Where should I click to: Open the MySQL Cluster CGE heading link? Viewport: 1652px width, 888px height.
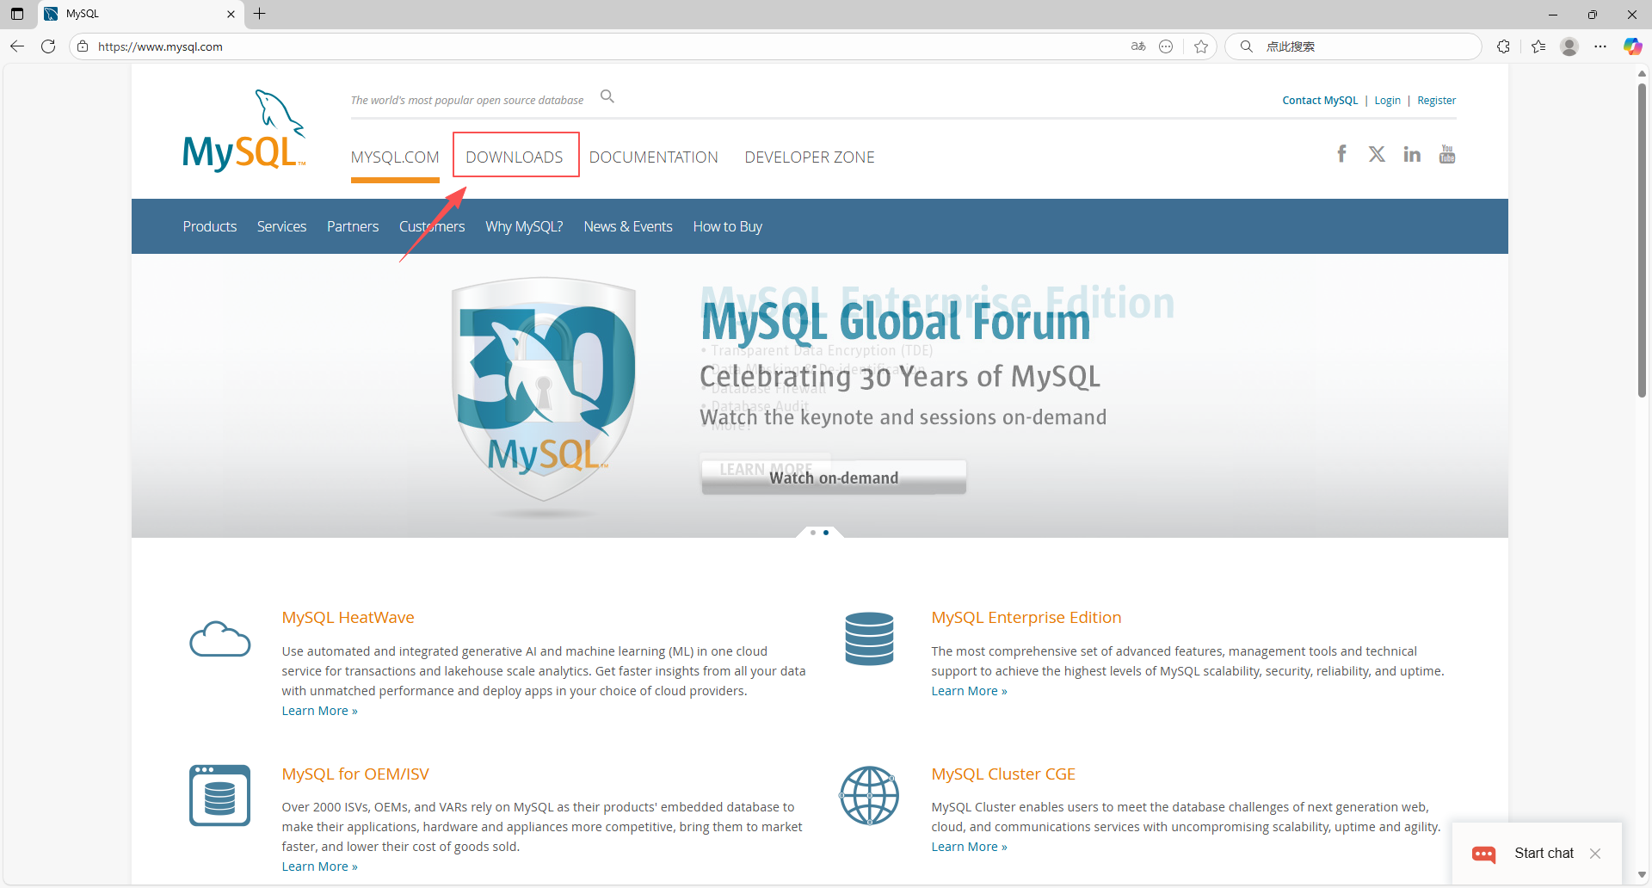point(1003,774)
